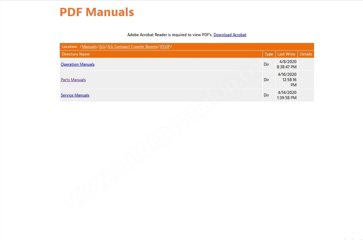This screenshot has width=363, height=240.
Task: Click the PDF Manuals page heading
Action: pyautogui.click(x=97, y=12)
